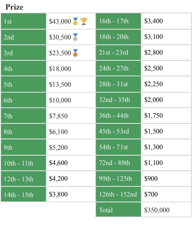Select the 99th - 125th rank cell
This screenshot has height=242, width=193.
point(118,178)
